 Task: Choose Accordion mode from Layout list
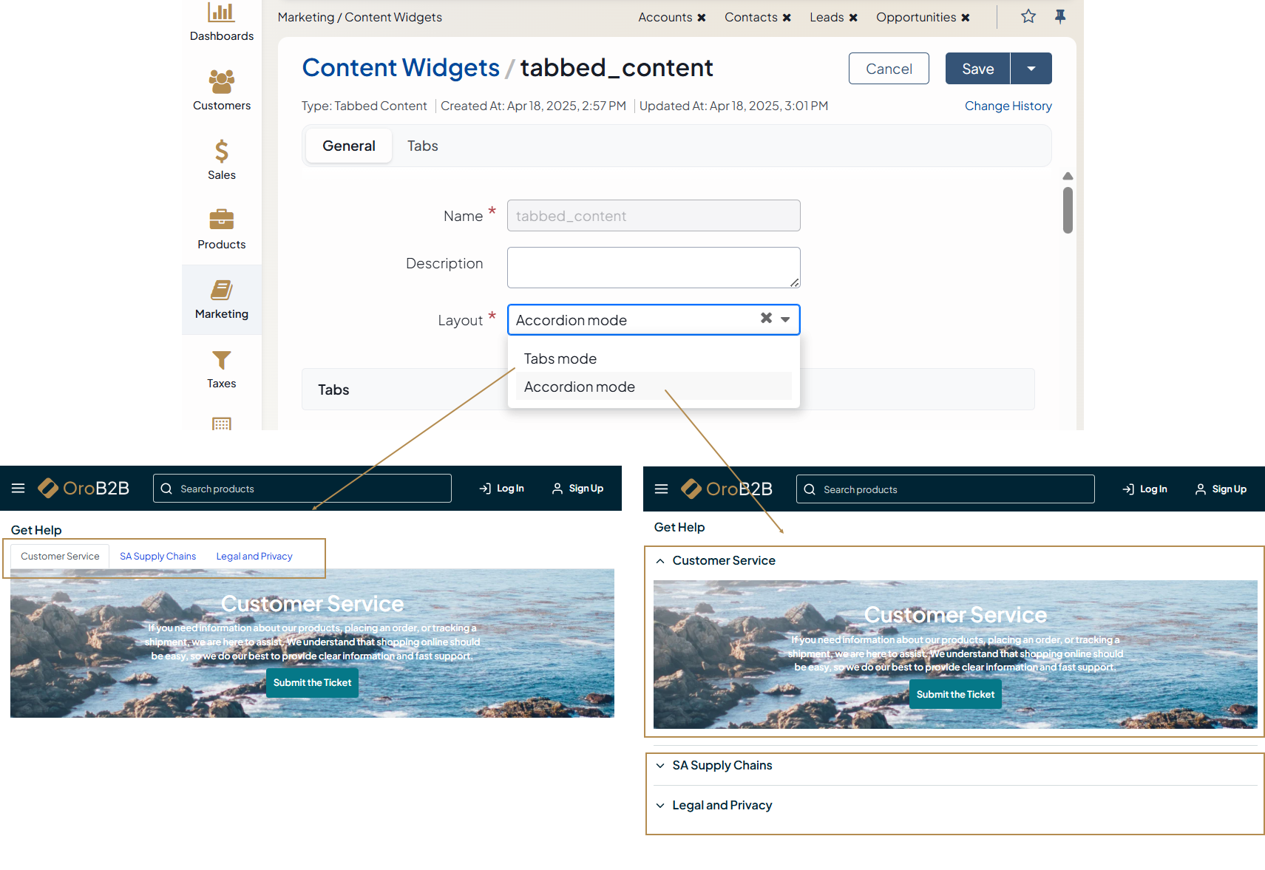tap(654, 387)
